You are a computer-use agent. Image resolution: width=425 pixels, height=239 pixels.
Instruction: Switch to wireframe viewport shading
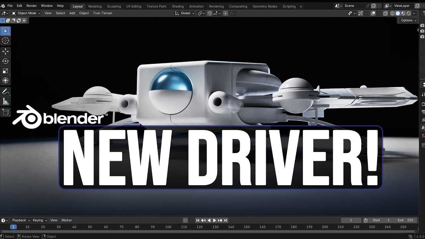point(392,13)
